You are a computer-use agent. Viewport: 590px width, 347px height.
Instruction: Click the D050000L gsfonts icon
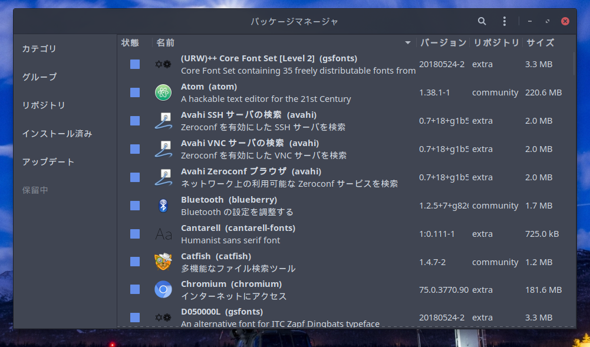163,318
